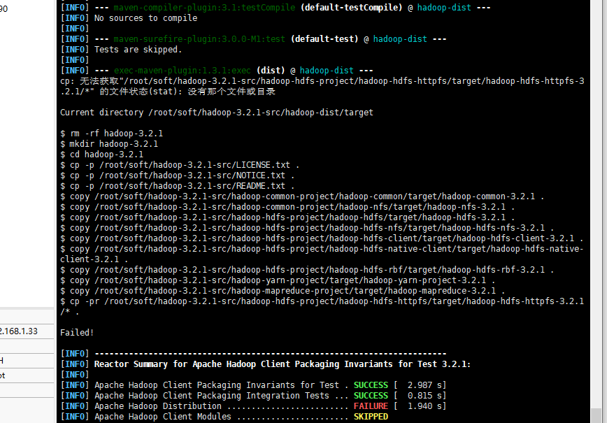This screenshot has height=423, width=607.
Task: Click the yellow SKIPPED status text
Action: [371, 417]
